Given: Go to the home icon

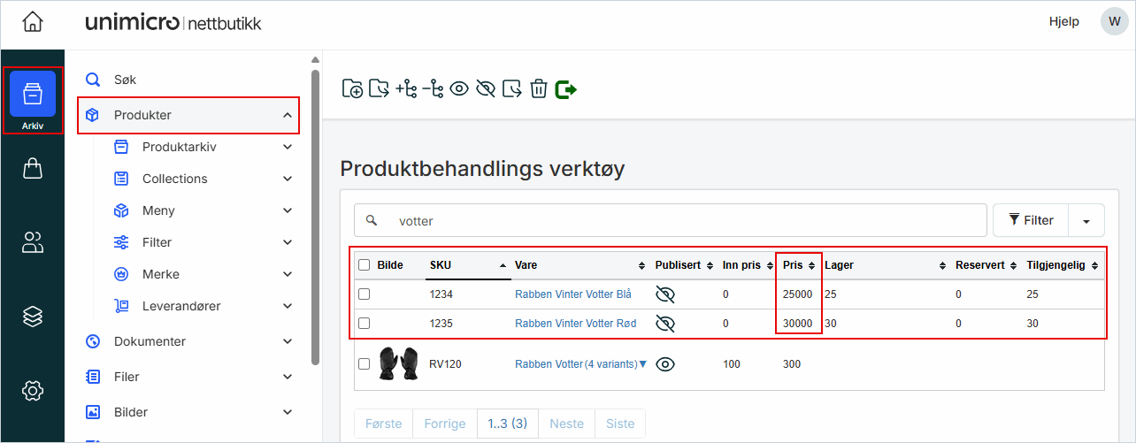Looking at the screenshot, I should 33,22.
